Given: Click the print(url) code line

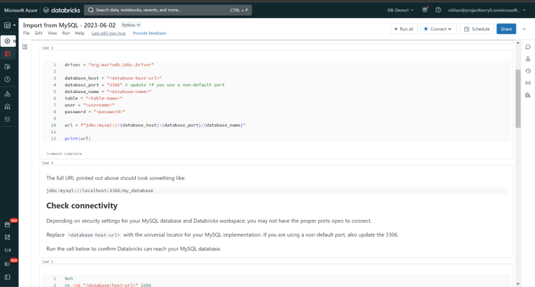Looking at the screenshot, I should coord(78,139).
